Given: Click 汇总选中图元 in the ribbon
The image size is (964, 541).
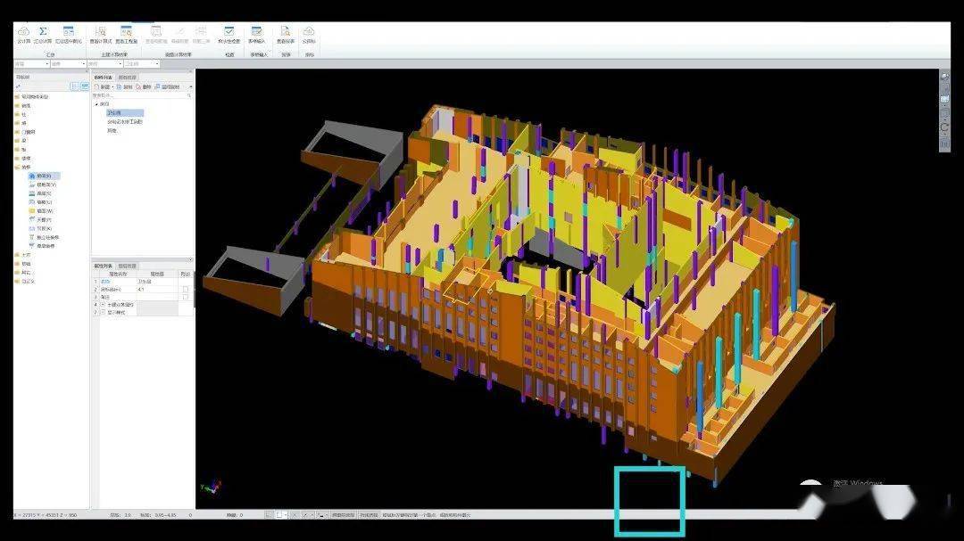Looking at the screenshot, I should [69, 33].
